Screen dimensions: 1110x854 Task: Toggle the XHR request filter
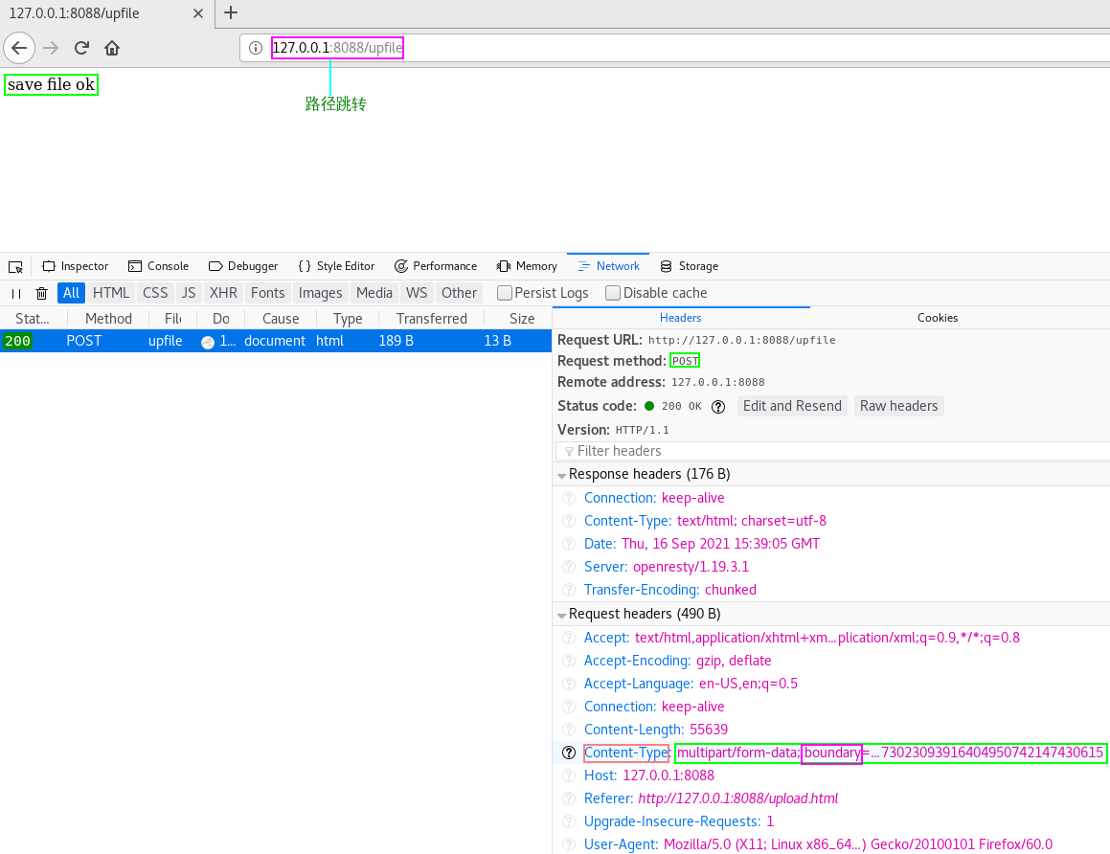[222, 293]
